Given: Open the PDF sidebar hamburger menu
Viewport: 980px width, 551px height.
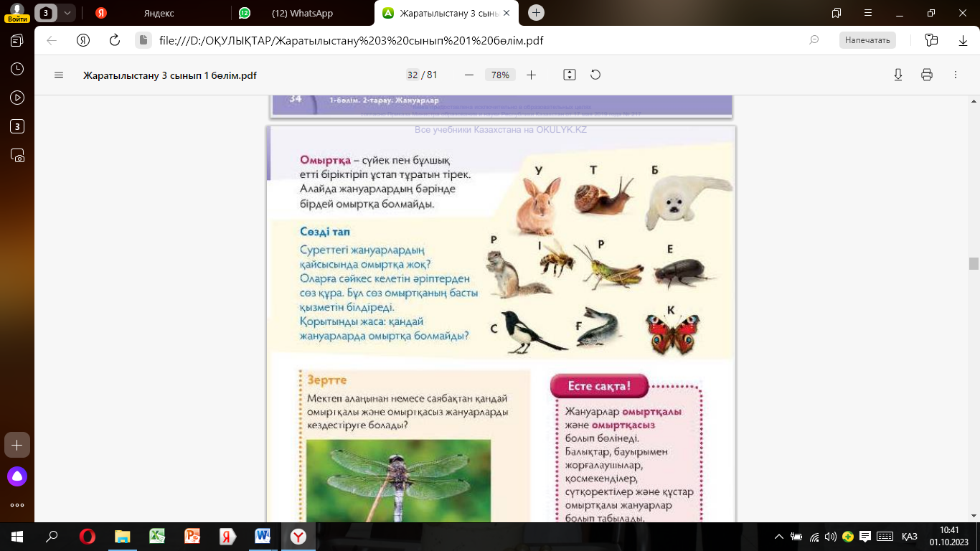Looking at the screenshot, I should pos(59,75).
